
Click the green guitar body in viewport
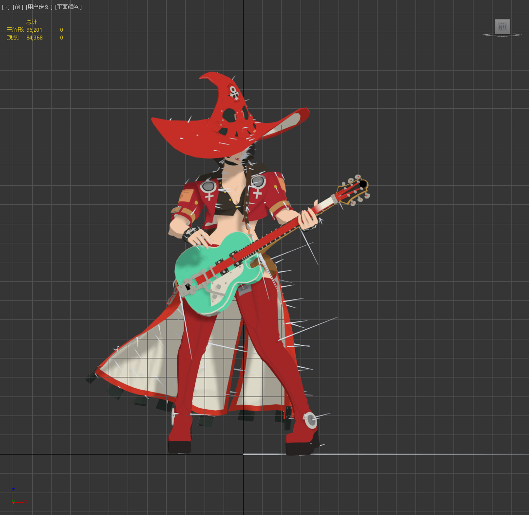219,274
